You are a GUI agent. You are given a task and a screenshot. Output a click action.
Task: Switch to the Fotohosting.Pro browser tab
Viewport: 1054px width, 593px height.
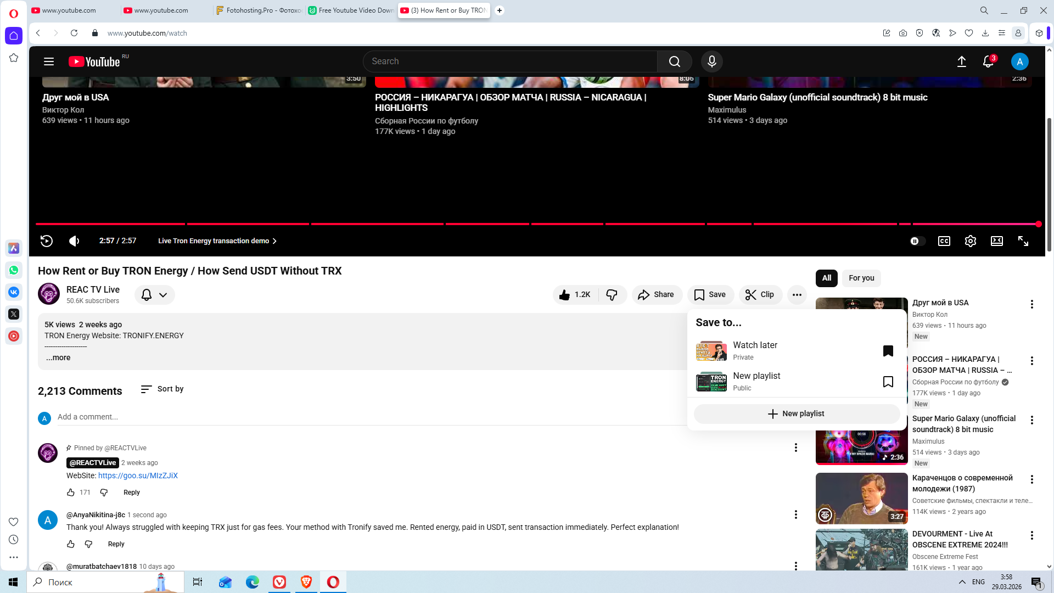(259, 10)
